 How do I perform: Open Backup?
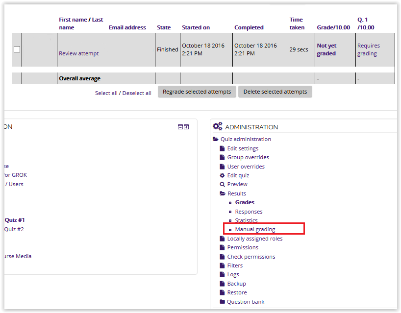237,284
